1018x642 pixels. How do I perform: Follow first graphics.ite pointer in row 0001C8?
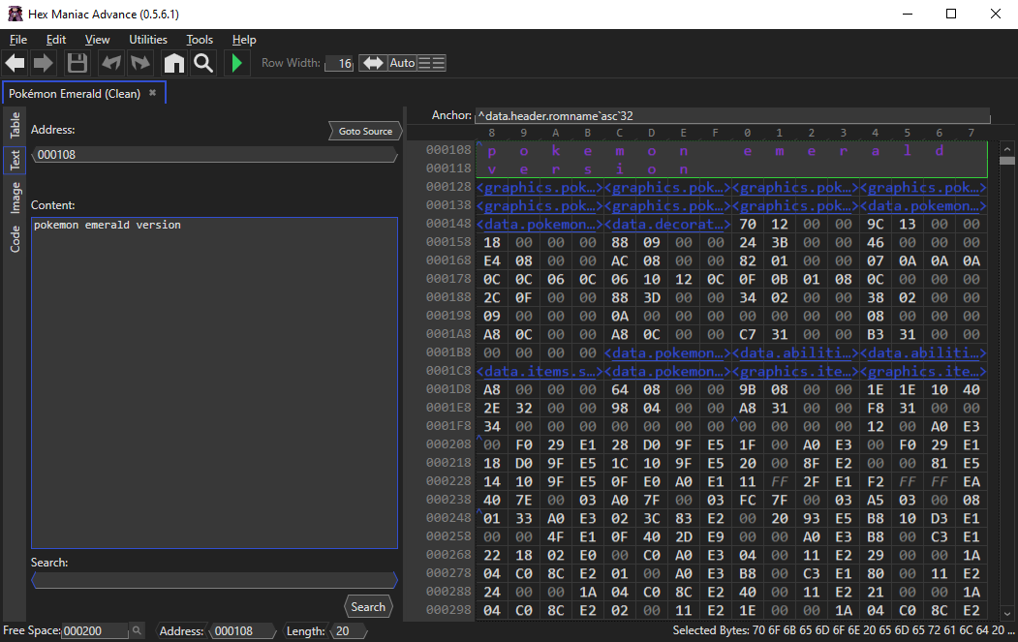pos(796,371)
